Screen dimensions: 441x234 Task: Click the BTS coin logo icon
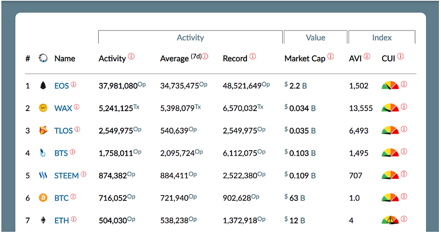[x=42, y=153]
